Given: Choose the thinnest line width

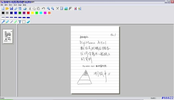Looking at the screenshot, I should click(x=3, y=17).
